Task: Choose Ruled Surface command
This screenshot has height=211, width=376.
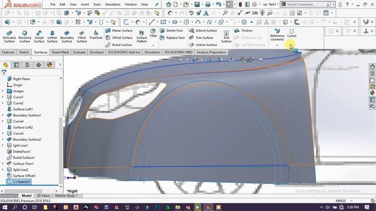Action: pos(119,45)
